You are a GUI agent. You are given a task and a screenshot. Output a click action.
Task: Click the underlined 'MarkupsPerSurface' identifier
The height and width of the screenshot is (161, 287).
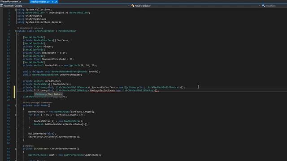tap(102, 90)
